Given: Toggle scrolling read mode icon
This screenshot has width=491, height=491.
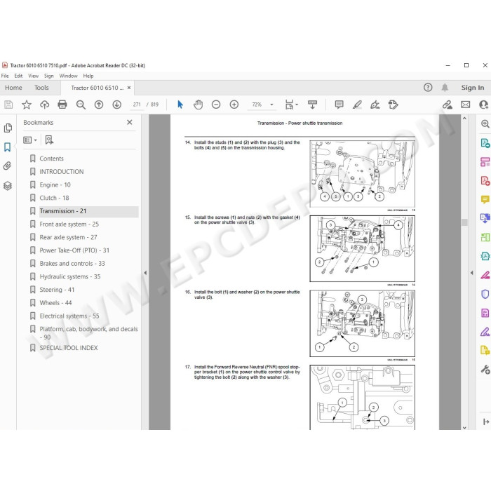Looking at the screenshot, I should pos(313,105).
